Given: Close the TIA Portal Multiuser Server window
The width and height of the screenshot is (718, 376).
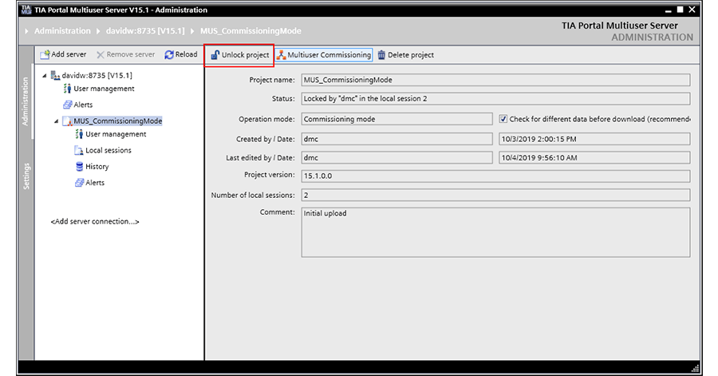Looking at the screenshot, I should 692,10.
